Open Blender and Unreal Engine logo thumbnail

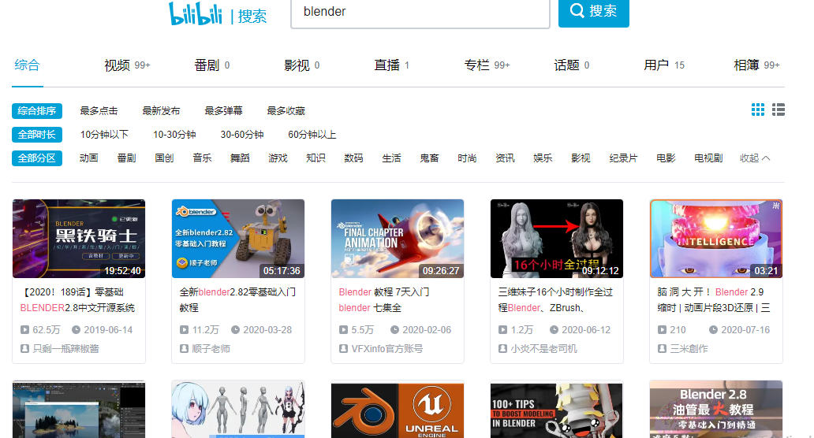[398, 410]
